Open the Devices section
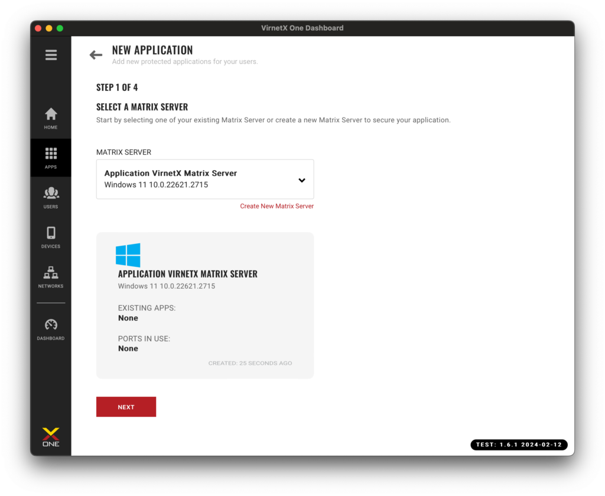The width and height of the screenshot is (605, 496). point(51,237)
